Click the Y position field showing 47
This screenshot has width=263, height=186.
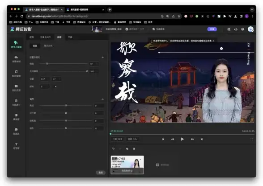pos(56,79)
